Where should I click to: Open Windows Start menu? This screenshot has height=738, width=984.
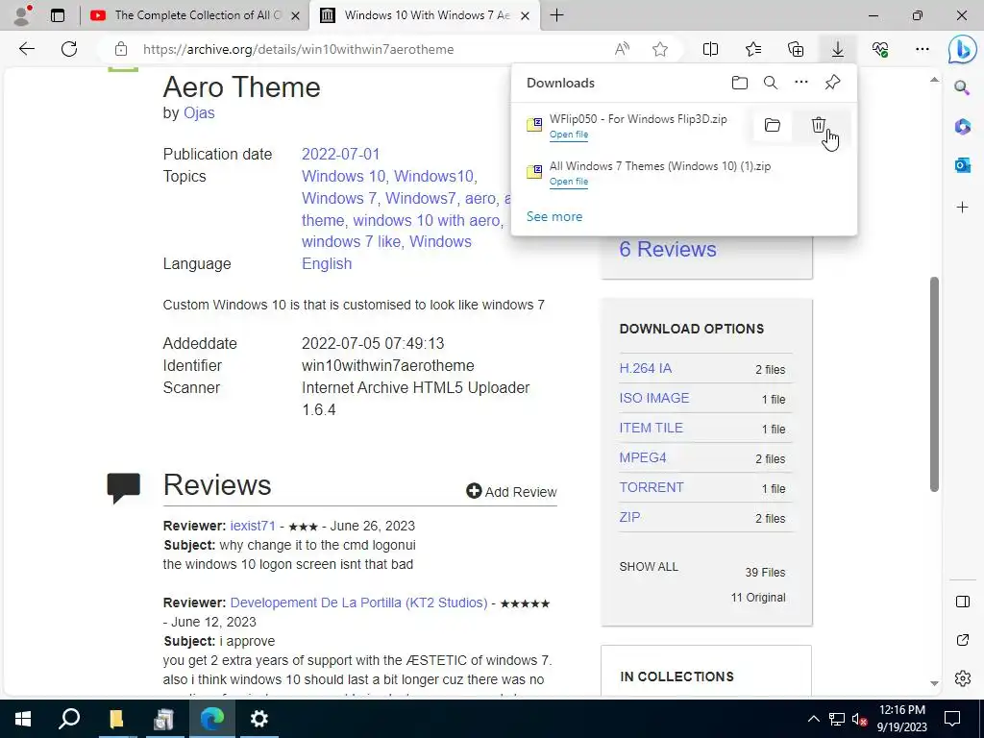23,719
